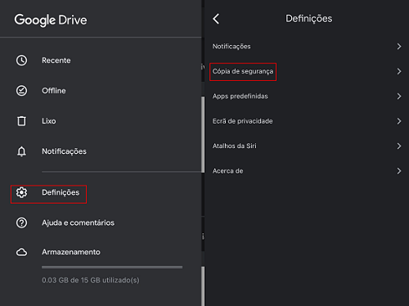Expand the Apps predefinidas chevron
The width and height of the screenshot is (409, 306).
click(x=399, y=96)
